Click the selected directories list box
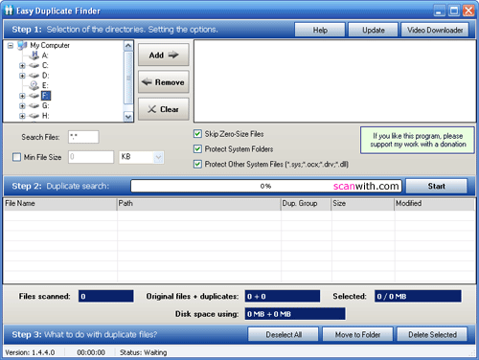Screen dimensions: 479x360 point(334,81)
